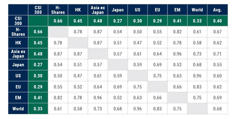Click Japan row's EU value 0.69

click(x=157, y=65)
